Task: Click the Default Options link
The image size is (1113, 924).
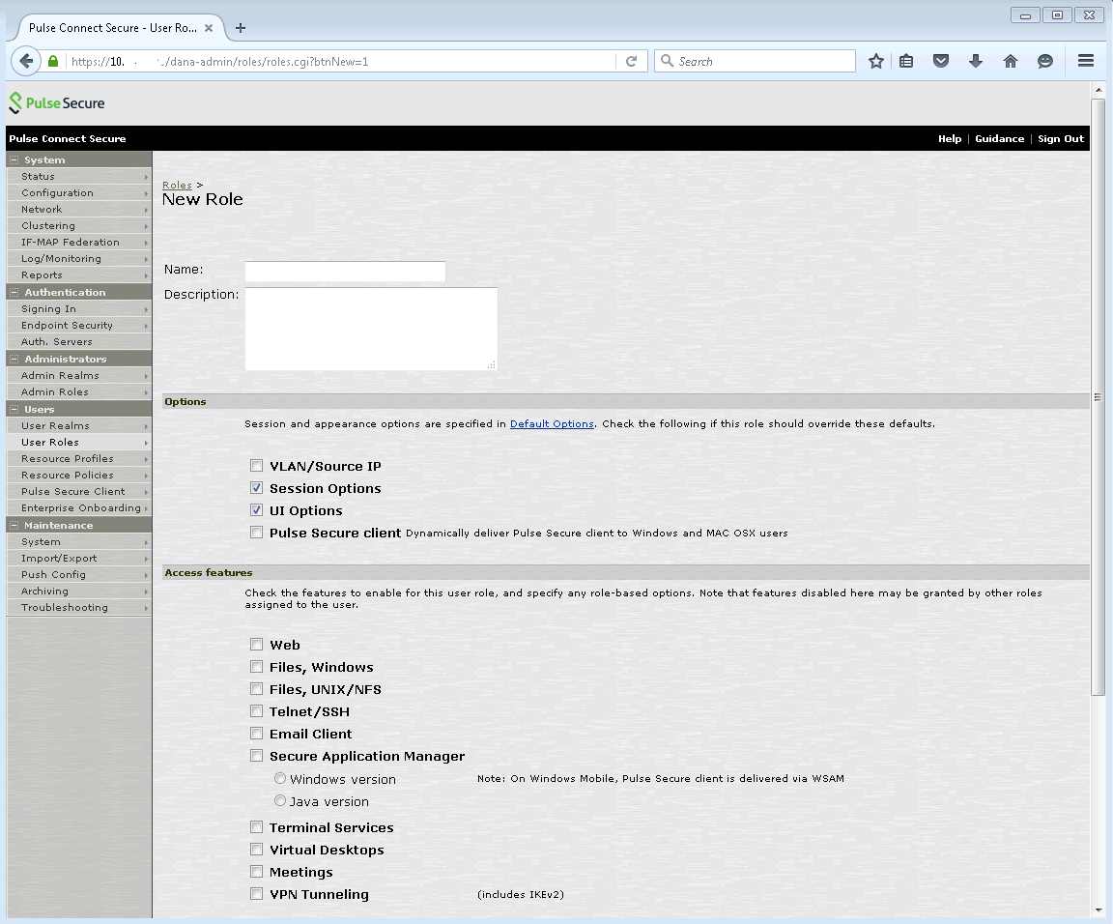Action: click(552, 424)
